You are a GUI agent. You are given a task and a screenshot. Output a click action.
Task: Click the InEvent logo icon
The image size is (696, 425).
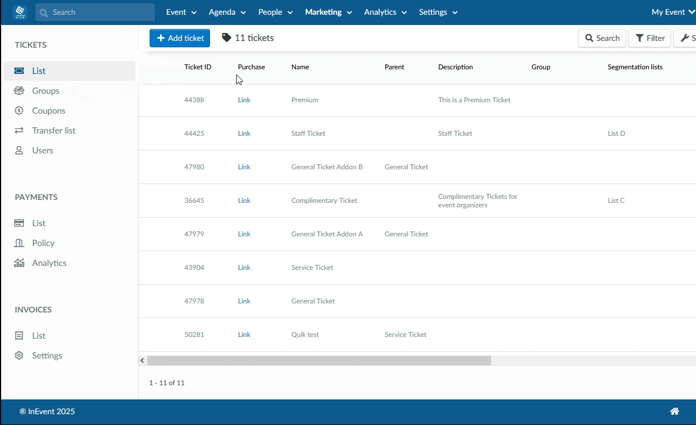tap(20, 12)
